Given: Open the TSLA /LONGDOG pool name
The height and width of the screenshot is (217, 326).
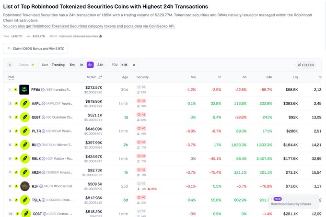Looking at the screenshot, I should pyautogui.click(x=52, y=200).
